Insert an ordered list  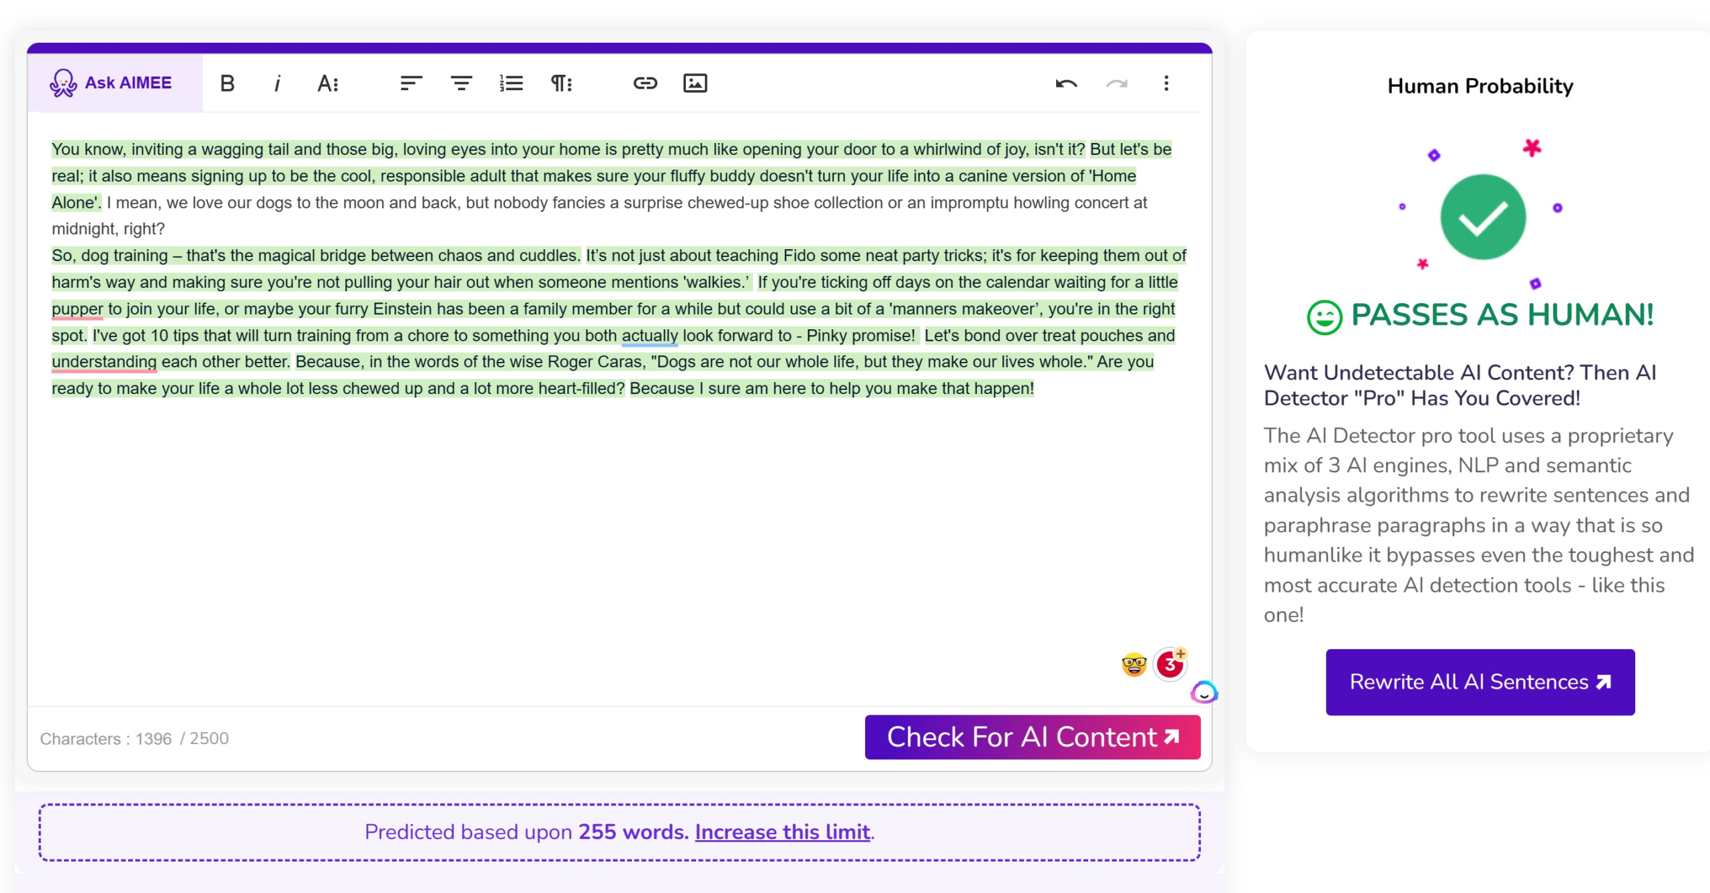tap(511, 83)
